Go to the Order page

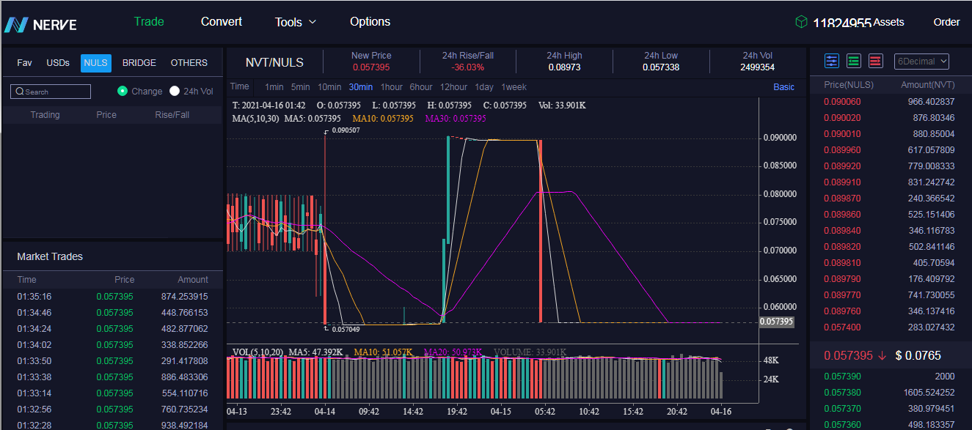(x=946, y=22)
